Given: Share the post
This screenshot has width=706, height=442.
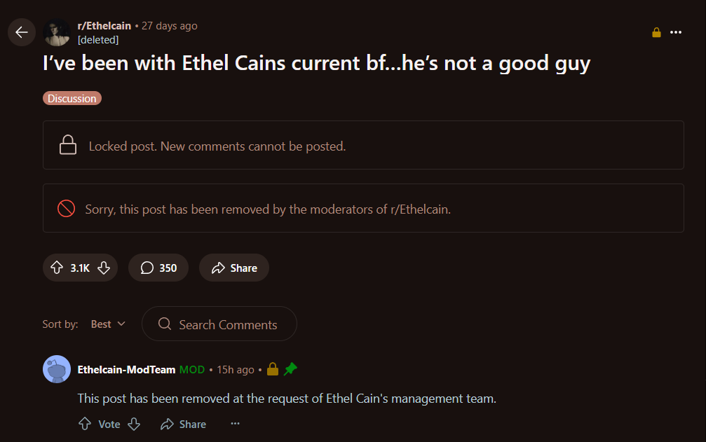Looking at the screenshot, I should 234,268.
